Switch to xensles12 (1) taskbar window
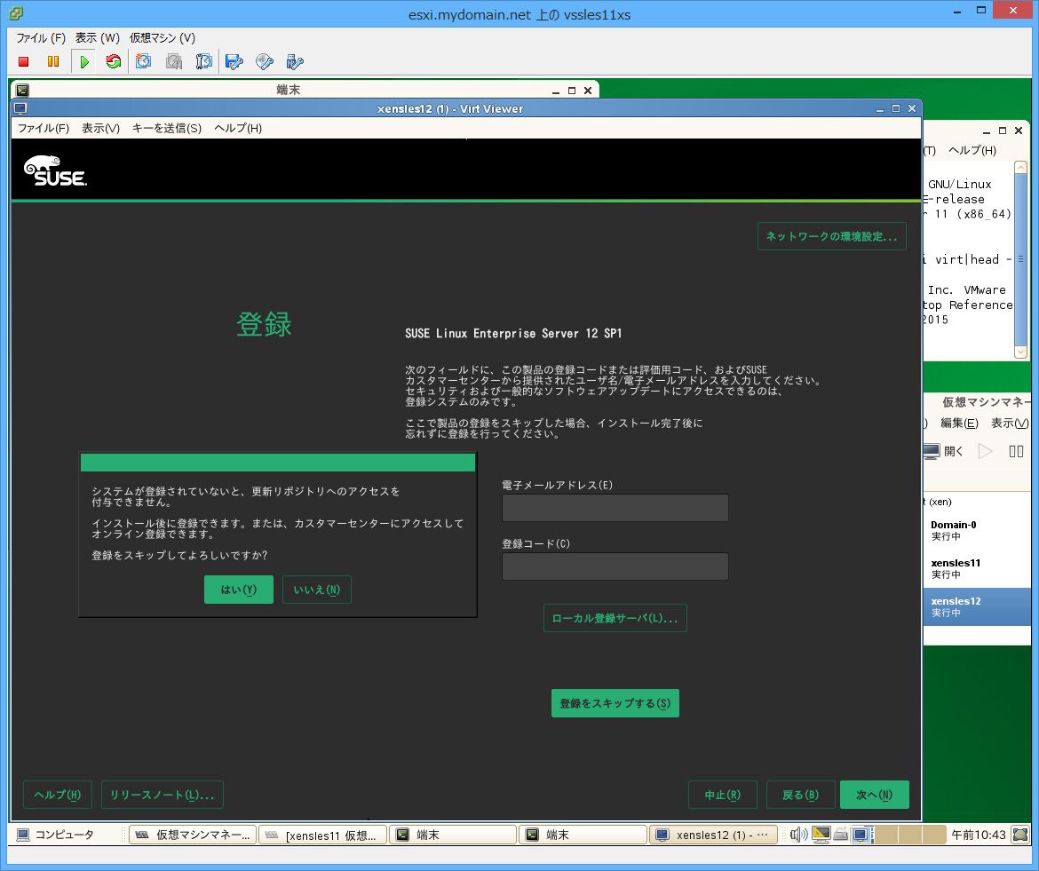Screen dimensions: 1039x871 coord(712,835)
